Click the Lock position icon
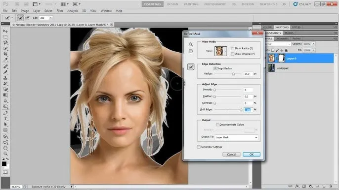This screenshot has height=190, width=339. click(282, 50)
